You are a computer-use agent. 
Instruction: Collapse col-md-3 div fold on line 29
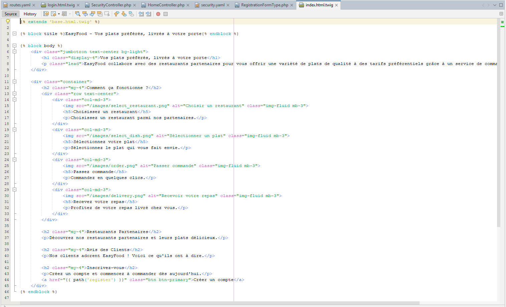point(14,189)
